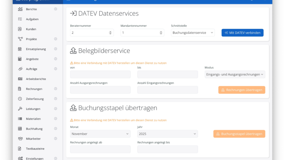Expand the Aufträge submenu arrow
Image resolution: width=285 pixels, height=160 pixels.
(x=56, y=69)
